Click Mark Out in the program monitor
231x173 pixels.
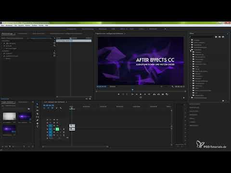click(127, 94)
